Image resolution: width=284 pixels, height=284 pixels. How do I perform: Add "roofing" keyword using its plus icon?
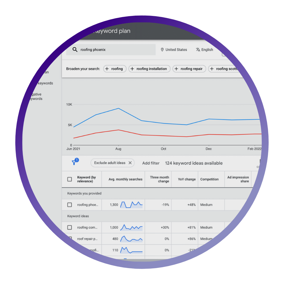107,69
